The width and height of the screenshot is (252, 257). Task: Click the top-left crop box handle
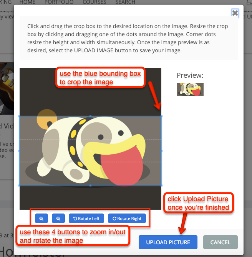pyautogui.click(x=20, y=116)
